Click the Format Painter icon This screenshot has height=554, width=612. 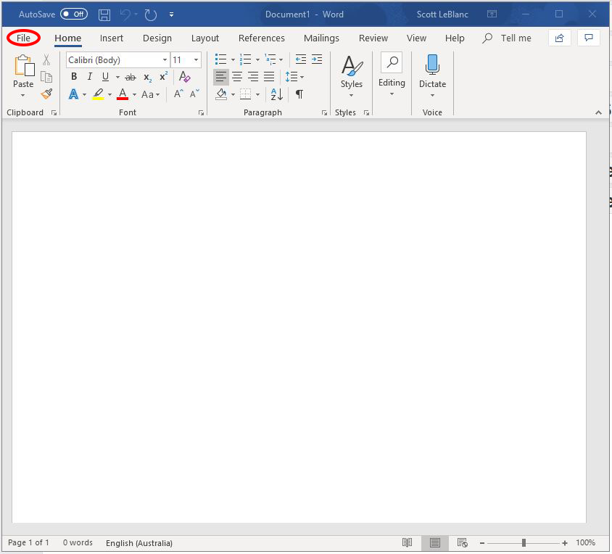[46, 94]
